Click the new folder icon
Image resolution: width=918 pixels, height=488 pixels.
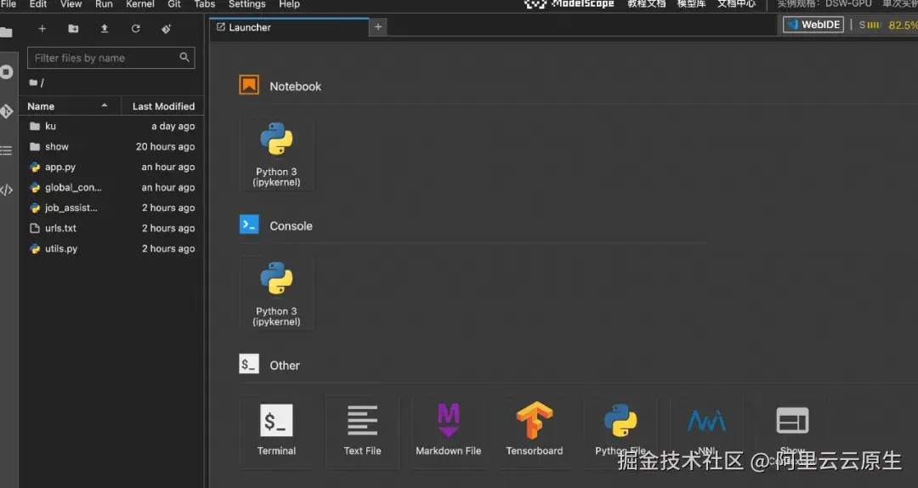tap(73, 29)
